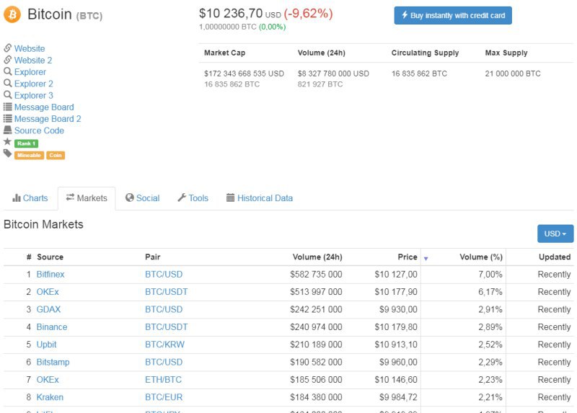This screenshot has height=413, width=577.
Task: Click the lightning bolt icon on Buy button
Action: pos(405,14)
